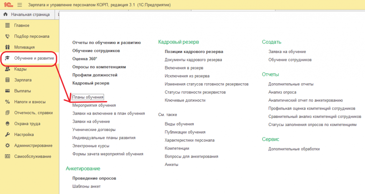
Task: Open Компетенции reference
Action: coord(177,148)
